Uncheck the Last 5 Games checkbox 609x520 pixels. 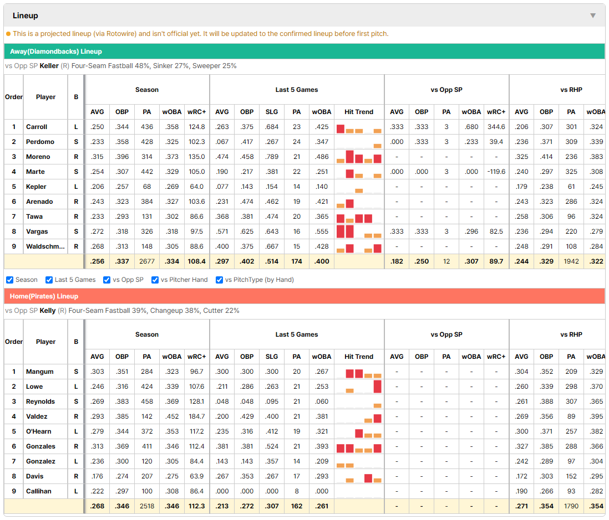(x=49, y=280)
